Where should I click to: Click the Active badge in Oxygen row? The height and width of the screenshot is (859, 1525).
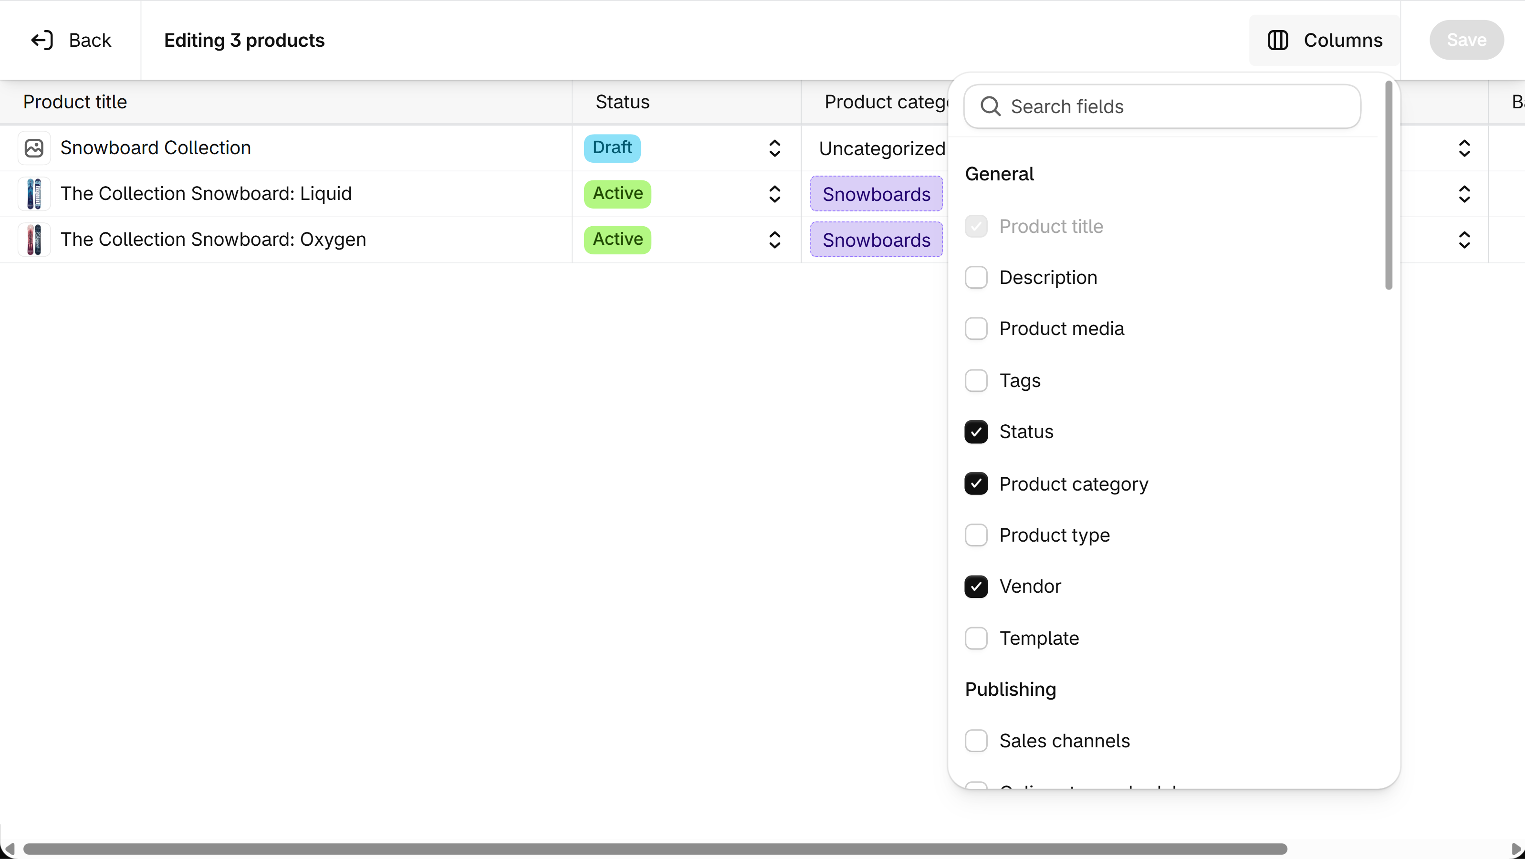click(617, 240)
